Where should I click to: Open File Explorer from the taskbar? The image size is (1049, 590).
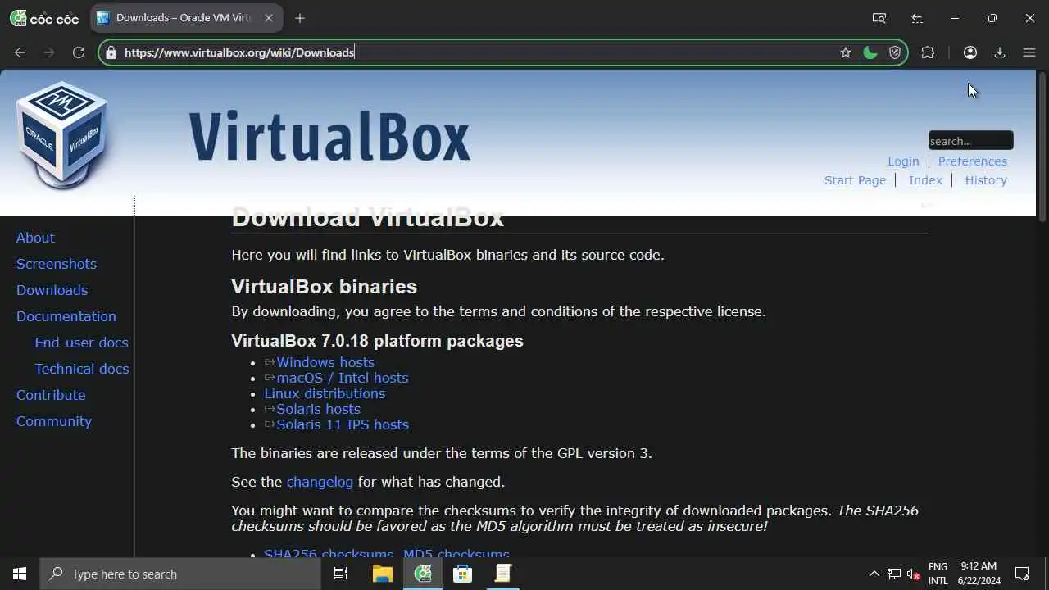click(x=382, y=574)
